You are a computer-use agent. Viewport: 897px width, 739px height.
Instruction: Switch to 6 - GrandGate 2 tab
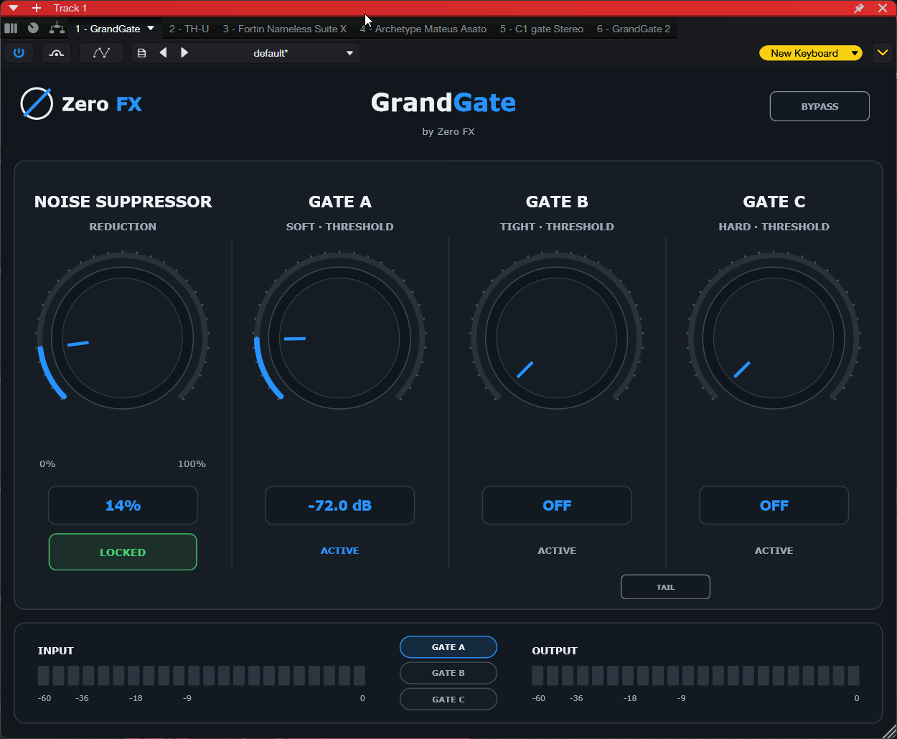pyautogui.click(x=634, y=29)
